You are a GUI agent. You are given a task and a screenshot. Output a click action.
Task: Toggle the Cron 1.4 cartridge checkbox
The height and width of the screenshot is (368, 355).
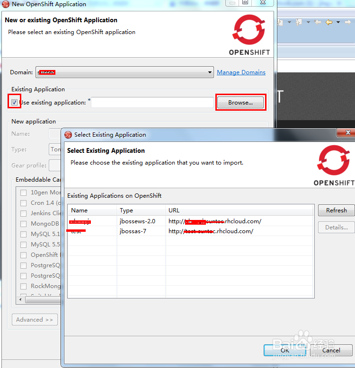coord(24,203)
